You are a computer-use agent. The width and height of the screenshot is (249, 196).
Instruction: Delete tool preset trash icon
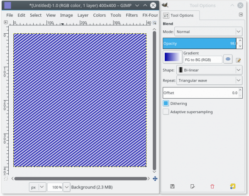[212, 186]
